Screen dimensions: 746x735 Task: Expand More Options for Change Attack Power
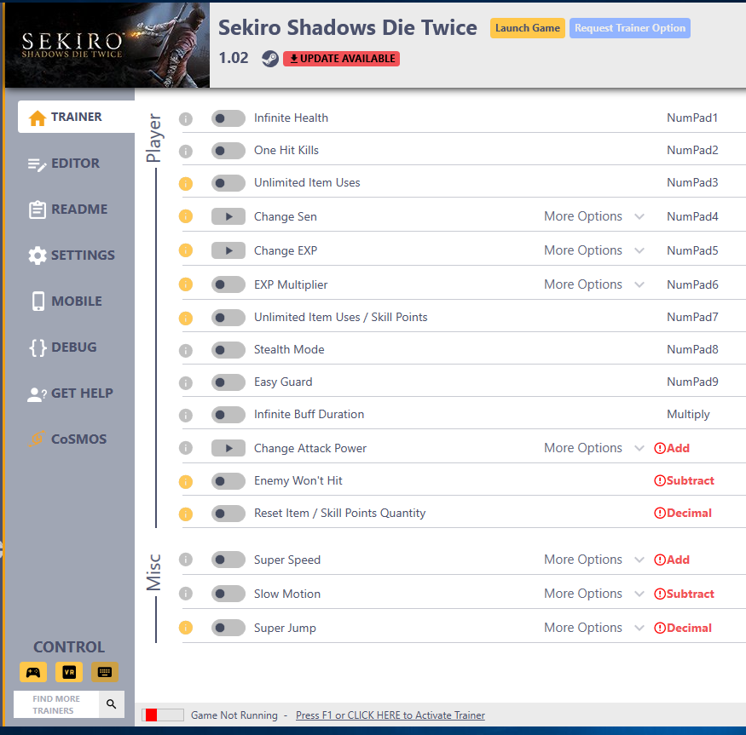(593, 448)
